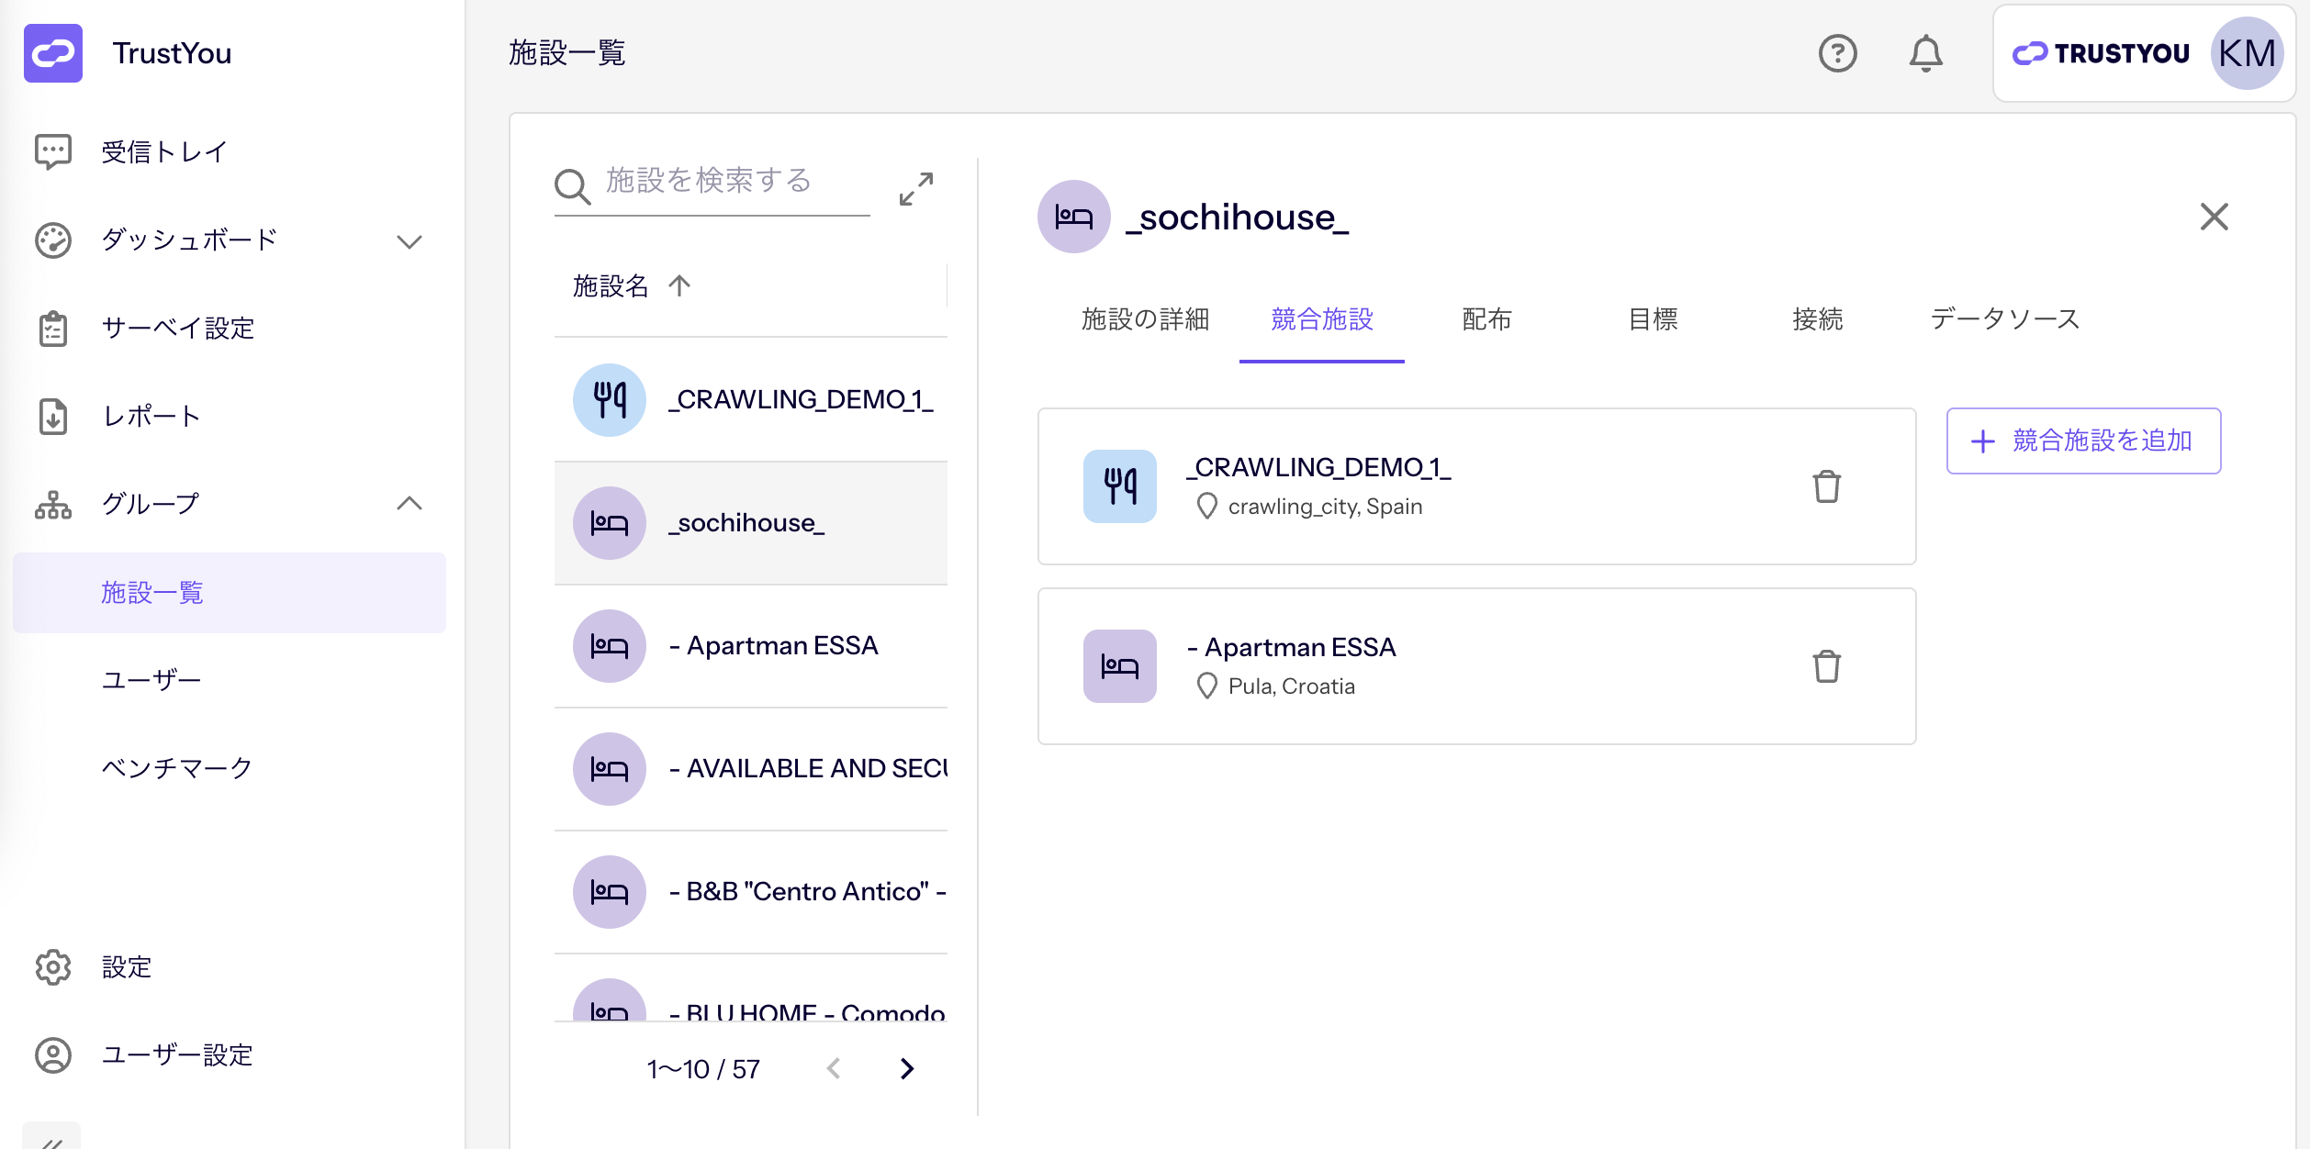The width and height of the screenshot is (2310, 1149).
Task: Open help via question mark icon
Action: coord(1838,53)
